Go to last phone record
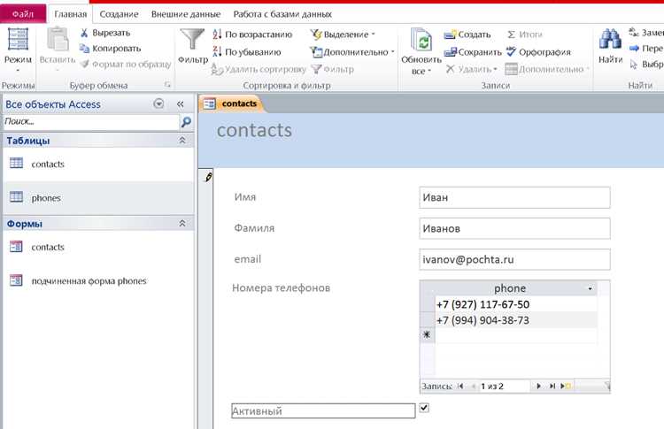 (x=552, y=386)
